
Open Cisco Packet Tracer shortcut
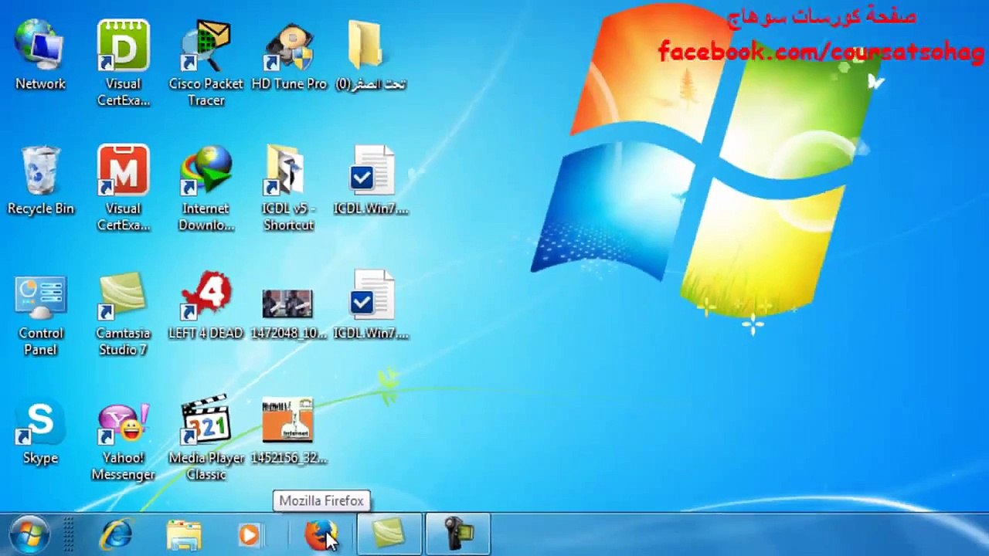[206, 63]
